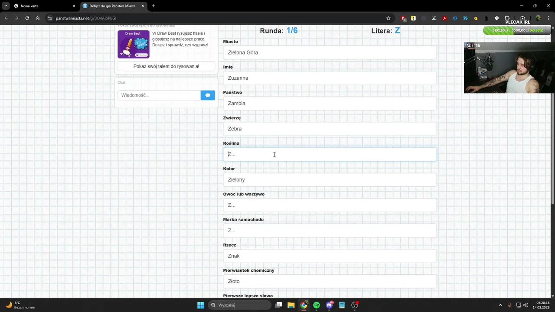This screenshot has height=312, width=555.
Task: Click the microphone tray icon
Action: click(509, 305)
